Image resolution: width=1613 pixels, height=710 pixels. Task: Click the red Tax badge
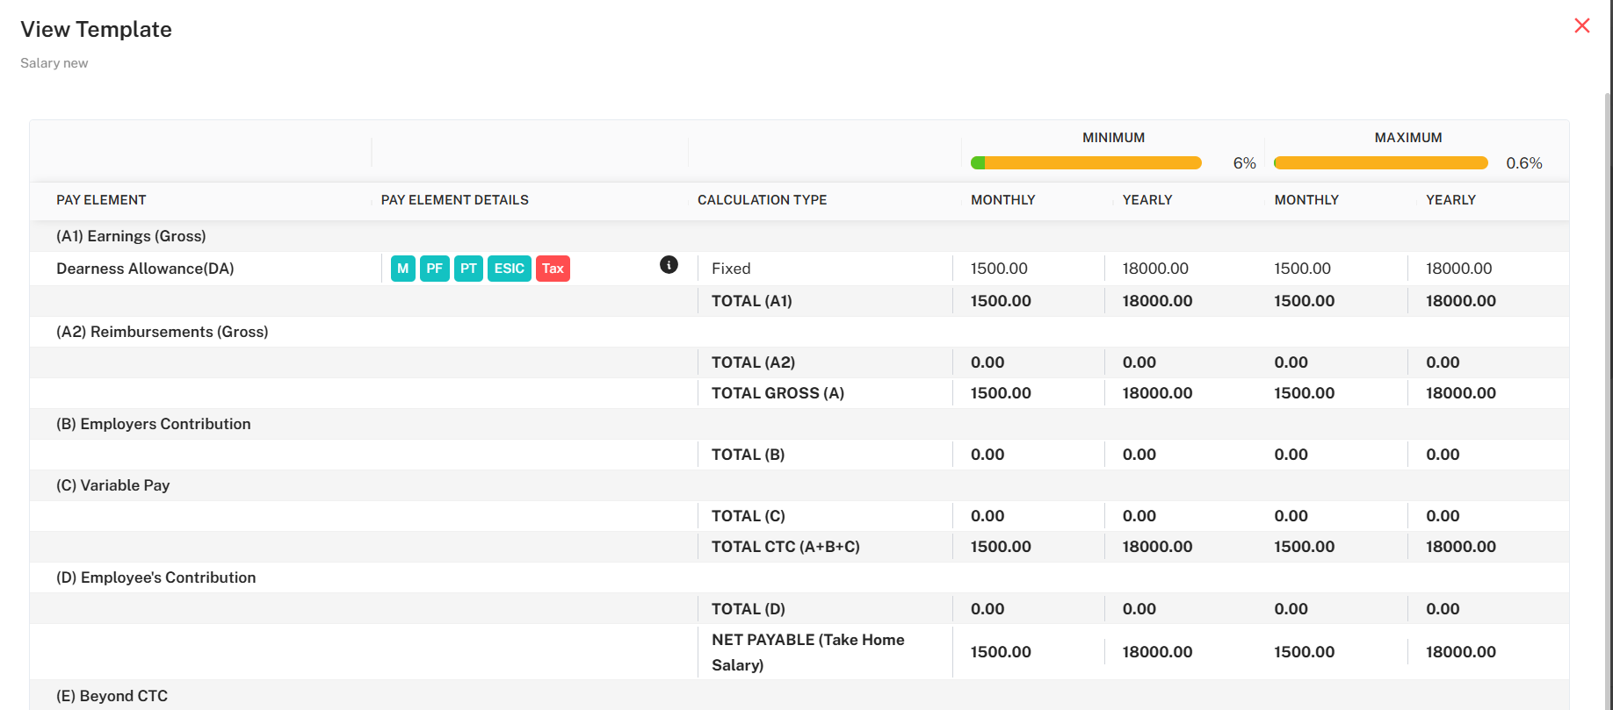553,269
